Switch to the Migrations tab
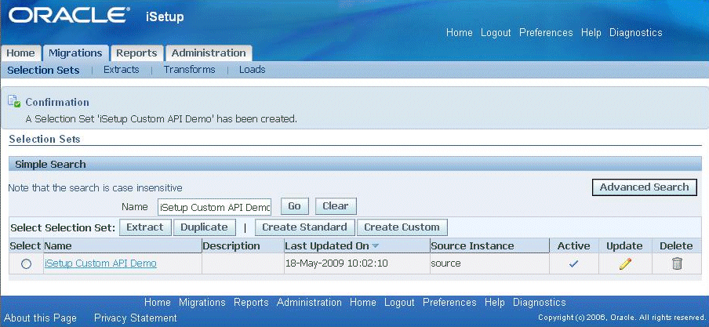Viewport: 709px width, 327px height. (x=75, y=53)
